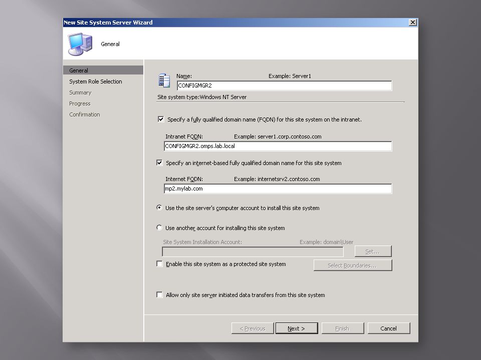Open the System Role Selection step
This screenshot has width=481, height=360.
click(95, 81)
